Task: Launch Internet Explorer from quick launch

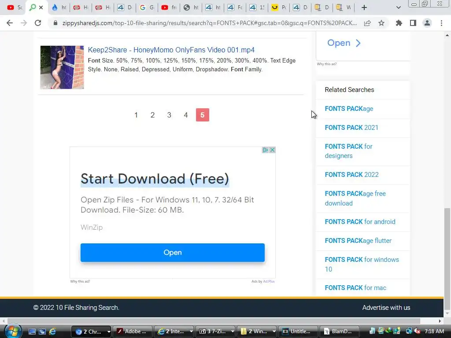Action: (53, 332)
